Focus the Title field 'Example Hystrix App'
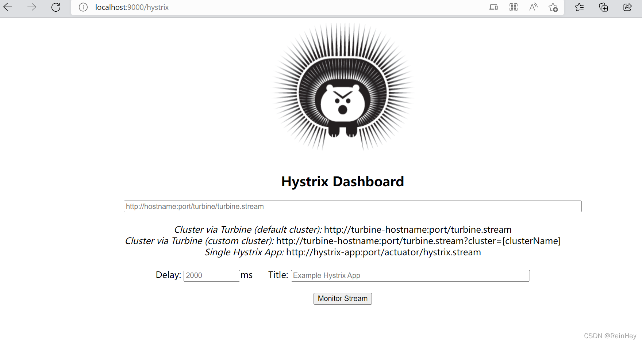The image size is (642, 343). 410,275
